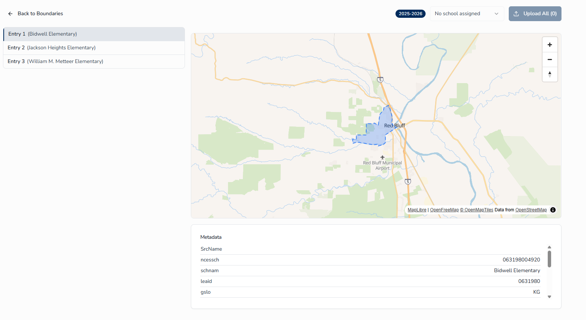586x320 pixels.
Task: Open the OpenFreeMap link
Action: pos(444,210)
